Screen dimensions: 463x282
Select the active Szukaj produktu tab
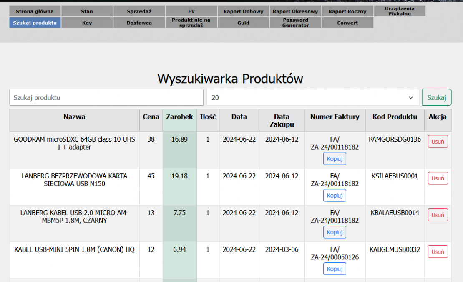[35, 23]
